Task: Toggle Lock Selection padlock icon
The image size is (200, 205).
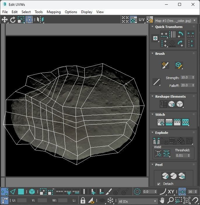Action: [x=83, y=200]
